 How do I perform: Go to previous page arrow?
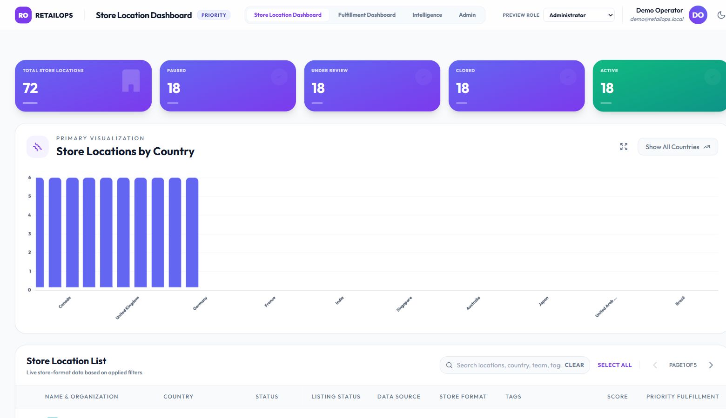tap(655, 365)
